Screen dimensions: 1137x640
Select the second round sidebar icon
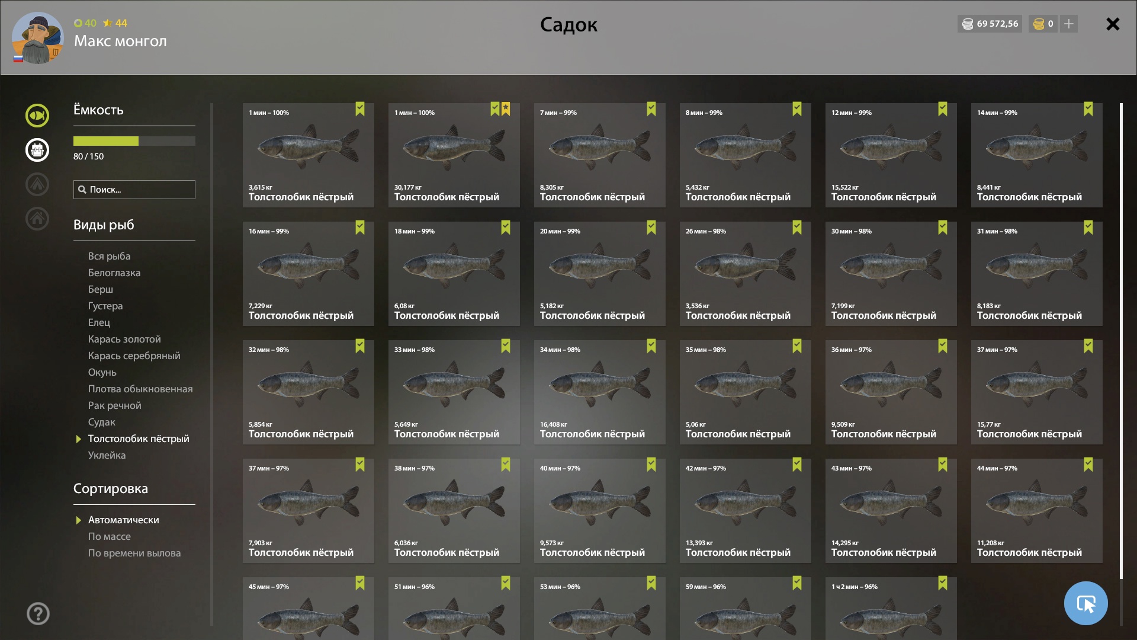pyautogui.click(x=37, y=150)
